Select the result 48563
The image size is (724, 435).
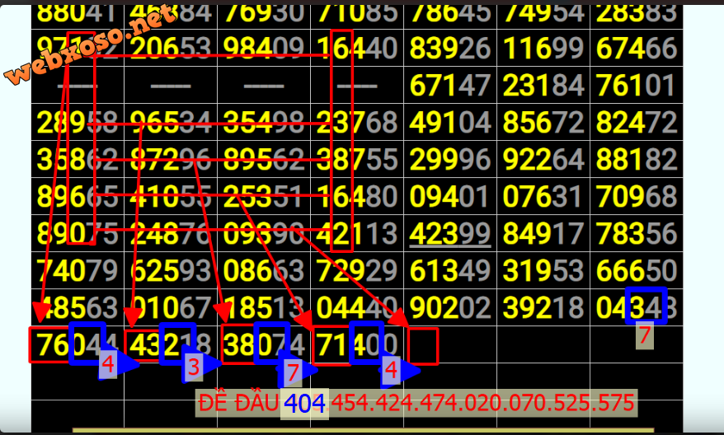(x=78, y=307)
